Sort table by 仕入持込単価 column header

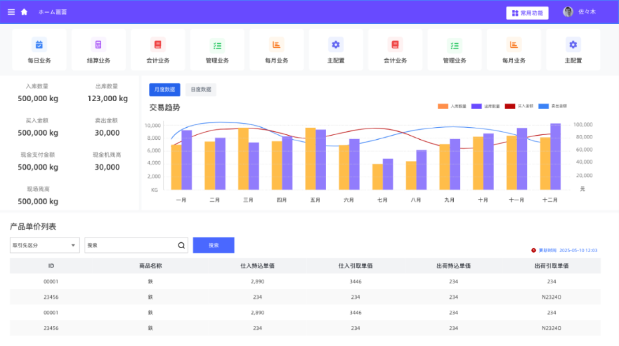point(257,266)
